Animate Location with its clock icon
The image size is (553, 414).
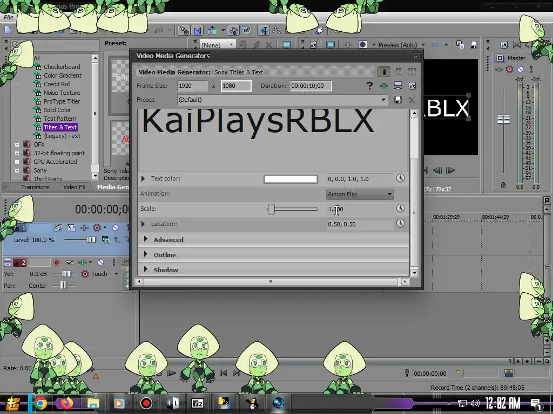pos(400,224)
